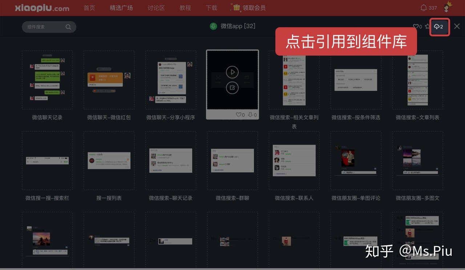
Task: Click the edit icon on hovered card
Action: point(232,88)
